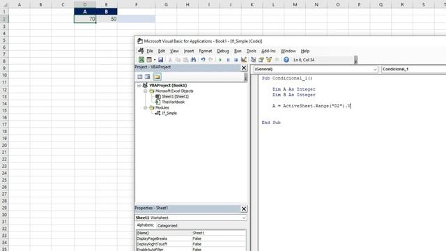The width and height of the screenshot is (446, 251).
Task: Open the Debug menu
Action: tap(223, 51)
